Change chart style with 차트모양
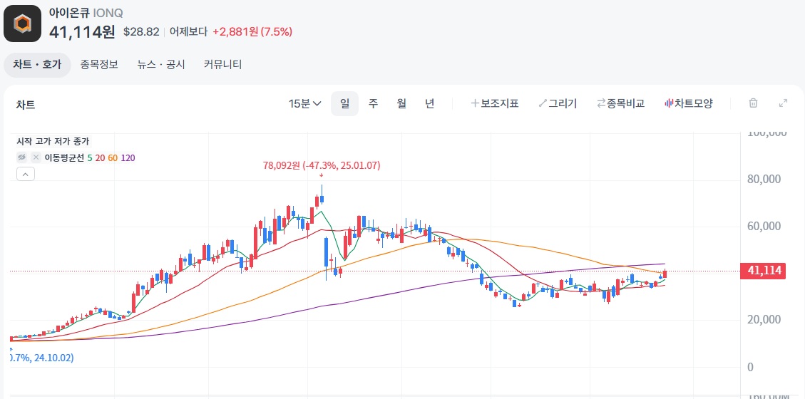This screenshot has width=805, height=399. point(689,103)
